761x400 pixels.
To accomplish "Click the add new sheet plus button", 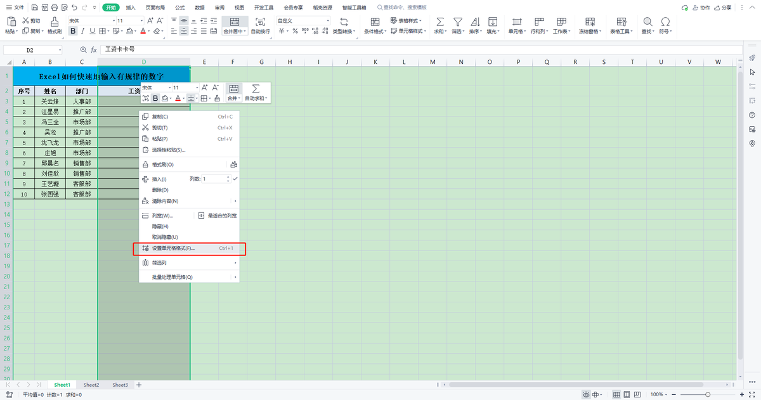I will [139, 385].
